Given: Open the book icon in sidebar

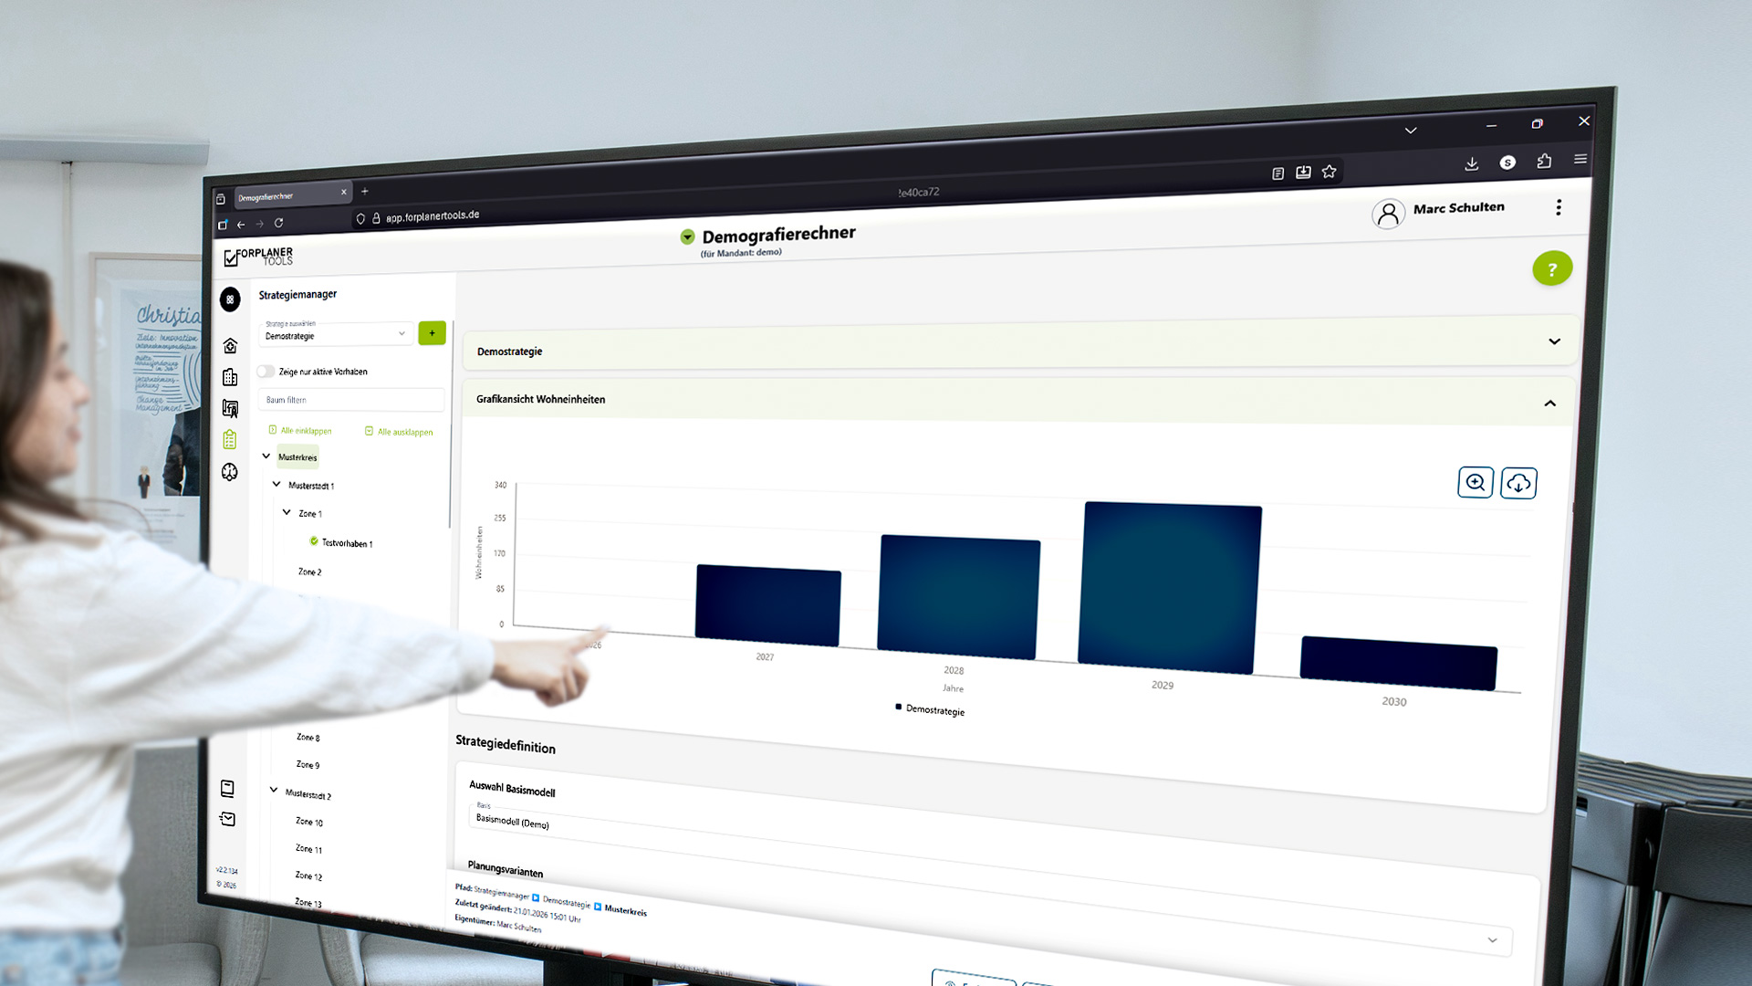Looking at the screenshot, I should [227, 788].
